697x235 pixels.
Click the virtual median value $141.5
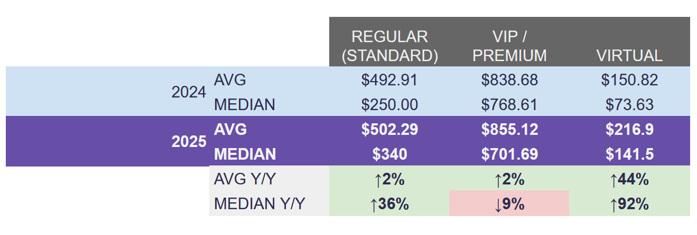click(x=629, y=154)
